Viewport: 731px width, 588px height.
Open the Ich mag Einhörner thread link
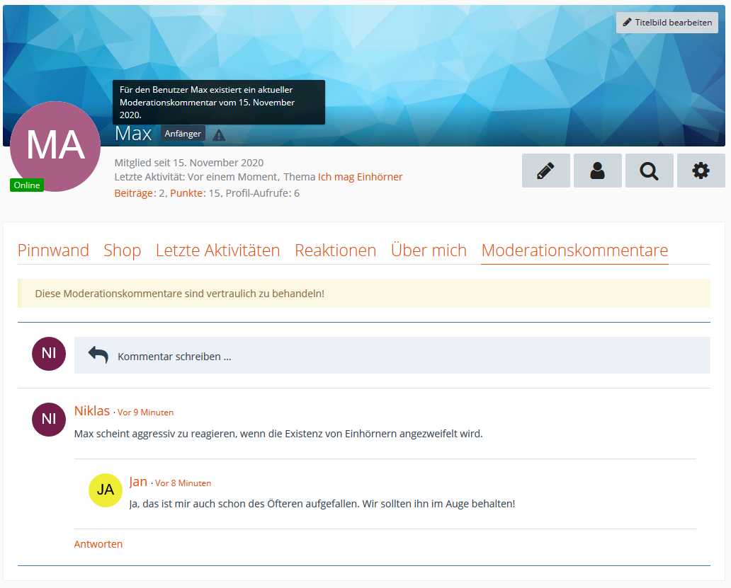point(360,177)
